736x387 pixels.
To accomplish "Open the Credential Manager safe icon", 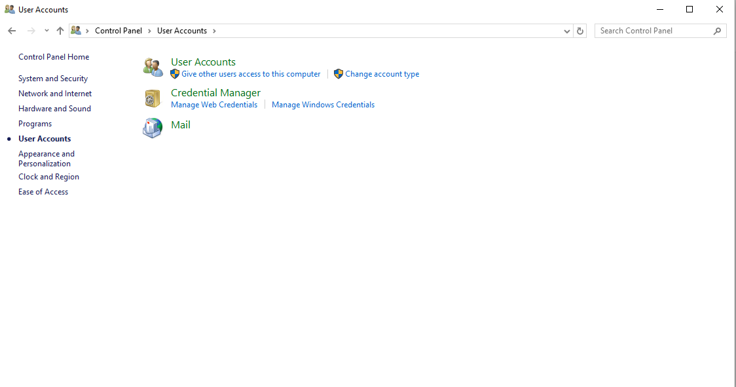I will click(153, 98).
